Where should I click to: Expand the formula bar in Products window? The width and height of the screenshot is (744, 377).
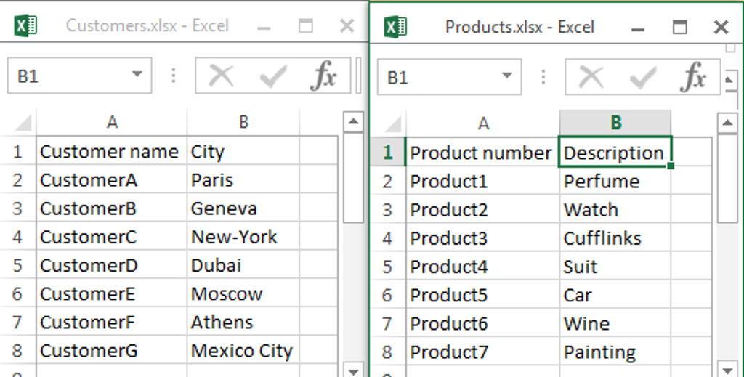[729, 80]
